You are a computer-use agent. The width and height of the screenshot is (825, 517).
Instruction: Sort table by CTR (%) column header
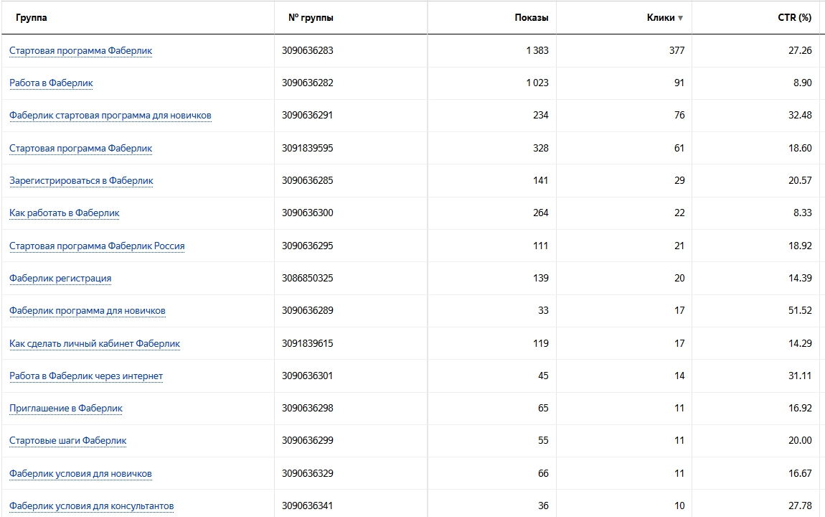click(x=794, y=18)
